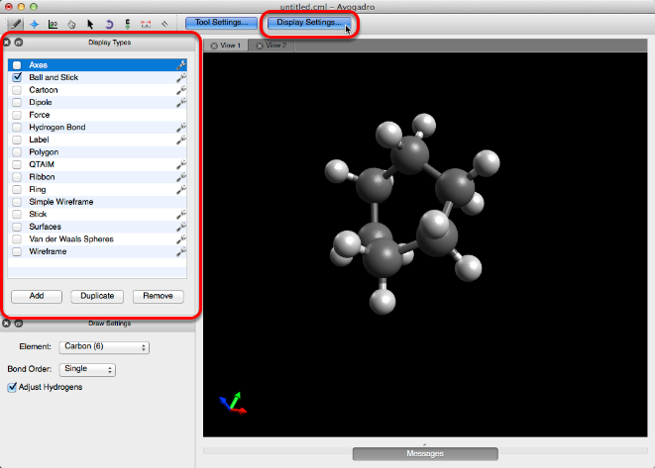Open the Bond Order dropdown

pos(87,369)
